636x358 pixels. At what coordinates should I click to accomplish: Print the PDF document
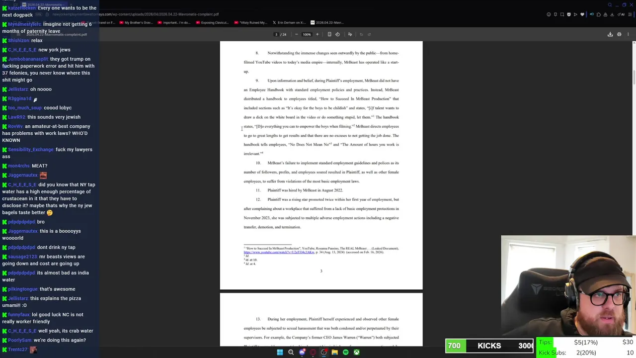[x=619, y=34]
